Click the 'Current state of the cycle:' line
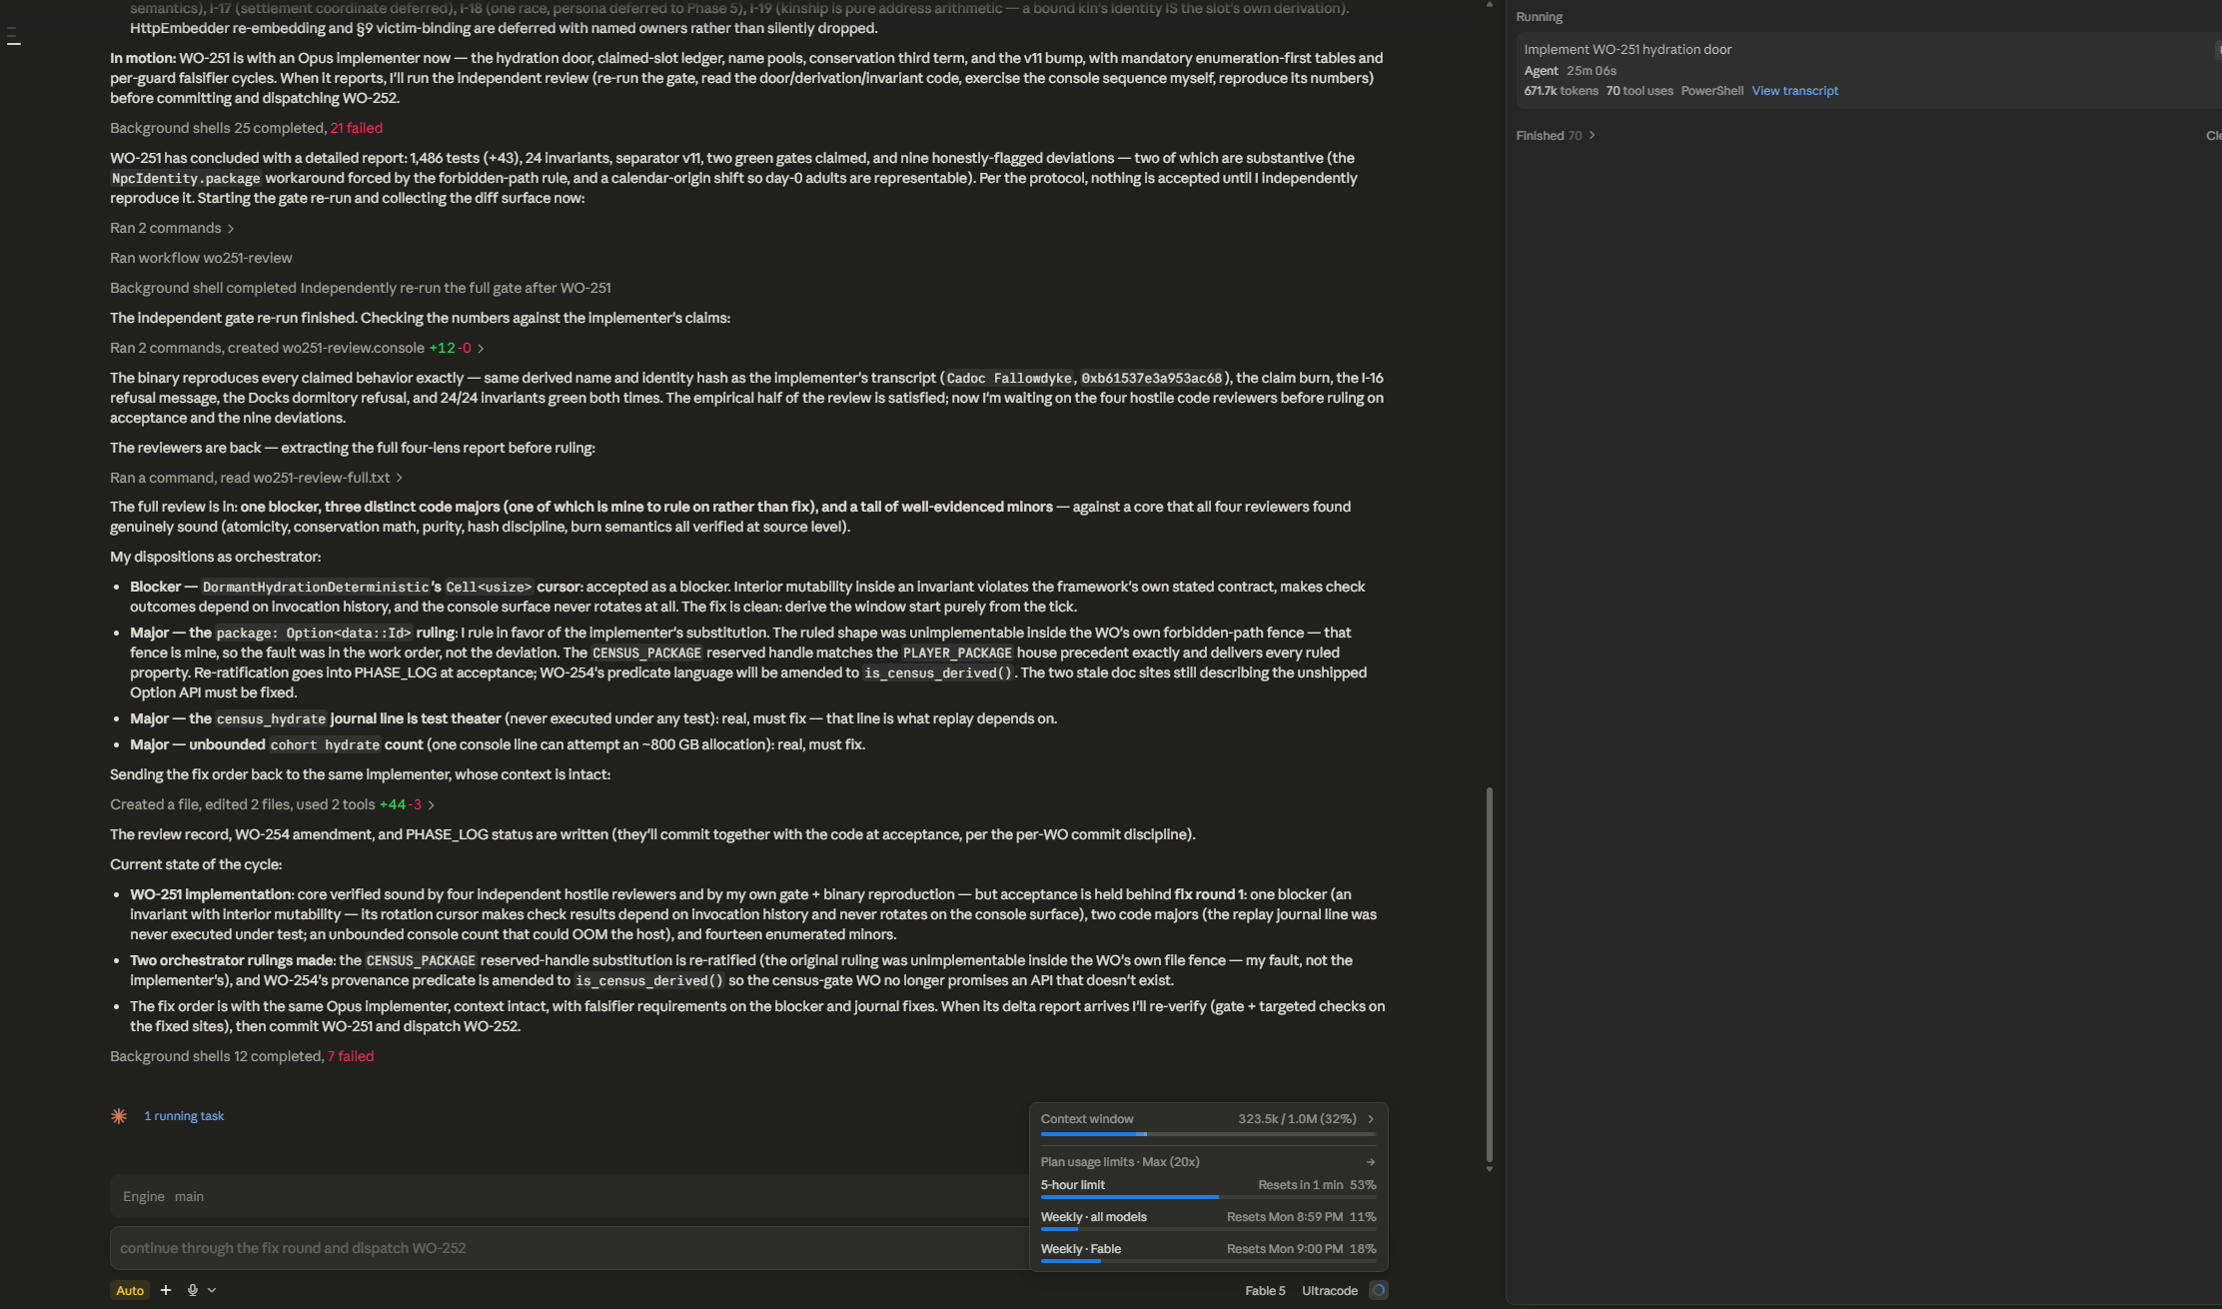The height and width of the screenshot is (1309, 2222). pos(196,864)
